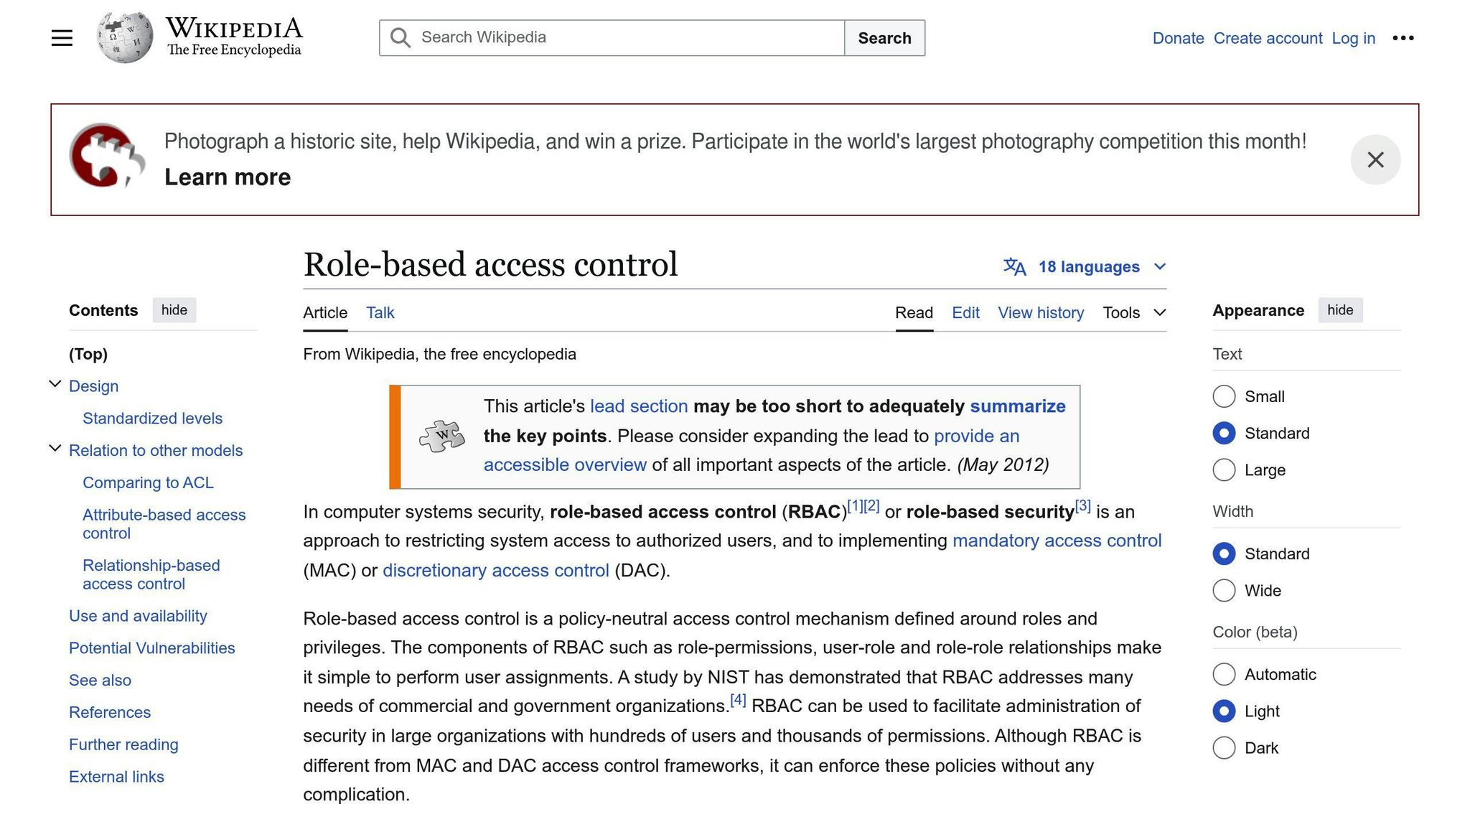This screenshot has width=1470, height=827.
Task: Click the language translation icon
Action: (1014, 266)
